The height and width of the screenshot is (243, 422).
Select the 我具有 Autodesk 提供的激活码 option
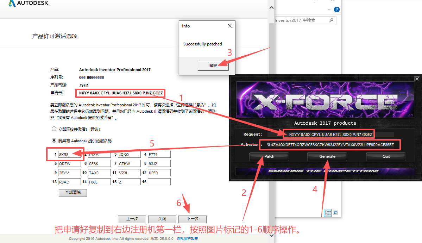(x=54, y=140)
